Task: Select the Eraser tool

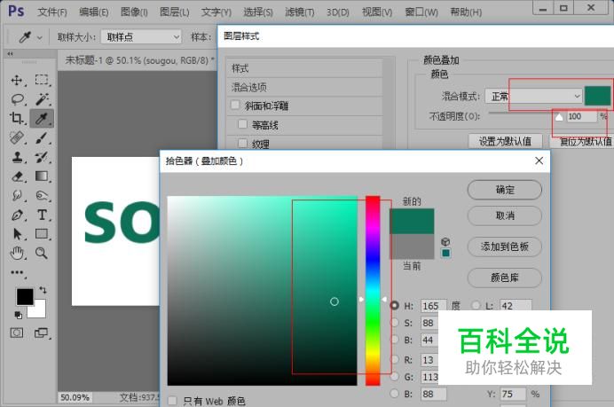Action: tap(17, 176)
